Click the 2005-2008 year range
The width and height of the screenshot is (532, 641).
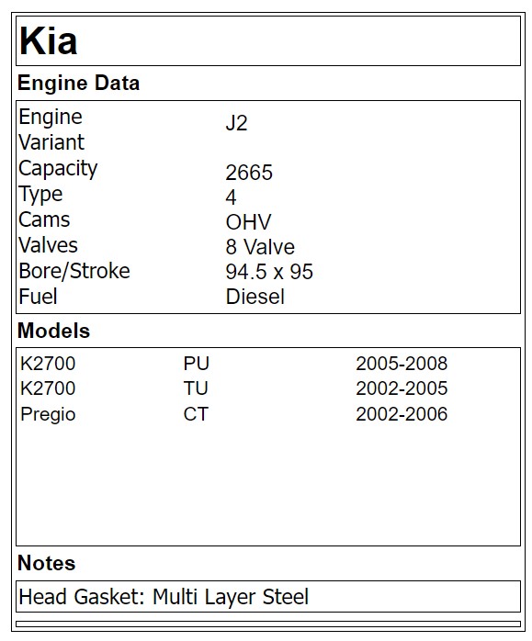[402, 364]
